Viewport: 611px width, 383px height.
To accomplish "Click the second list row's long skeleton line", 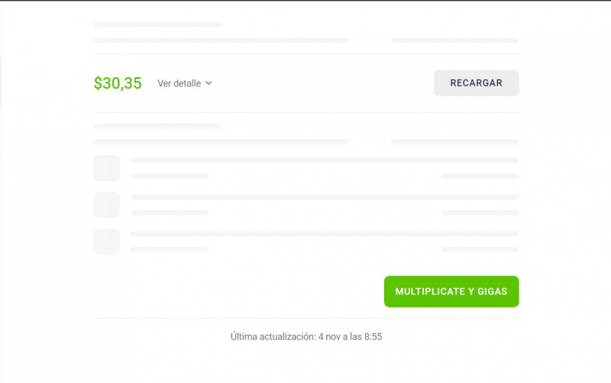I will point(325,196).
